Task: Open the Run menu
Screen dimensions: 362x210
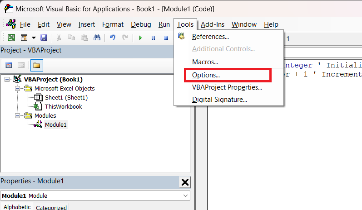Action: tap(164, 24)
